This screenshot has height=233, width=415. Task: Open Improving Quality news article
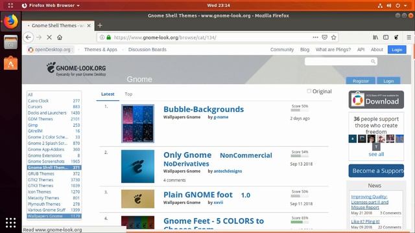point(370,202)
